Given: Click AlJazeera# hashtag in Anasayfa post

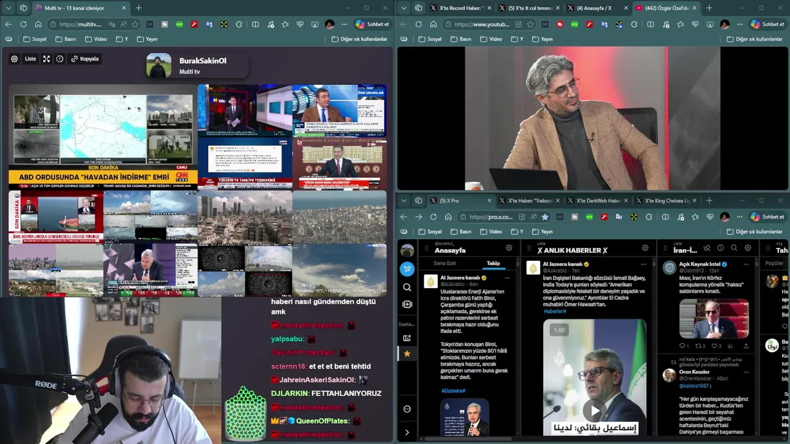Looking at the screenshot, I should (x=453, y=390).
